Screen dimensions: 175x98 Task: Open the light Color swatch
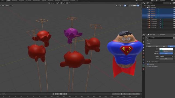[166, 49]
